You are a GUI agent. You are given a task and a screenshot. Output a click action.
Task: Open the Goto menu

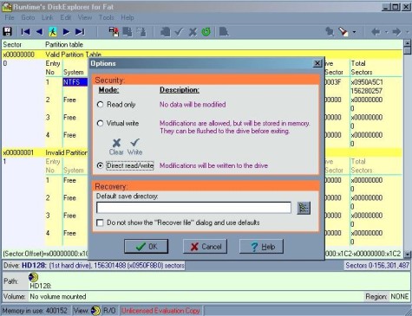click(x=28, y=17)
